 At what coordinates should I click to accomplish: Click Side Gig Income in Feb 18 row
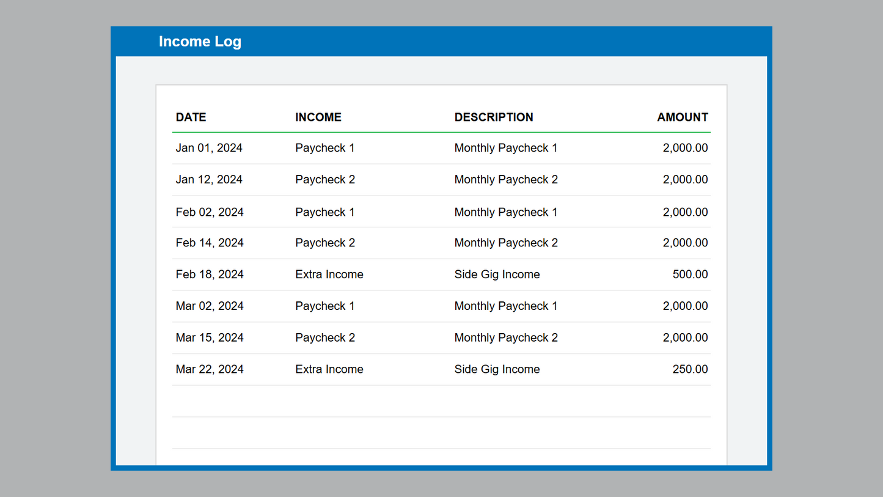497,274
